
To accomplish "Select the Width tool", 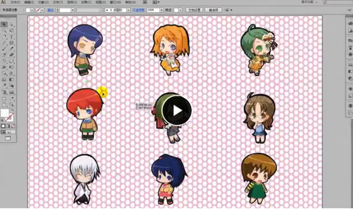I will [x=4, y=67].
